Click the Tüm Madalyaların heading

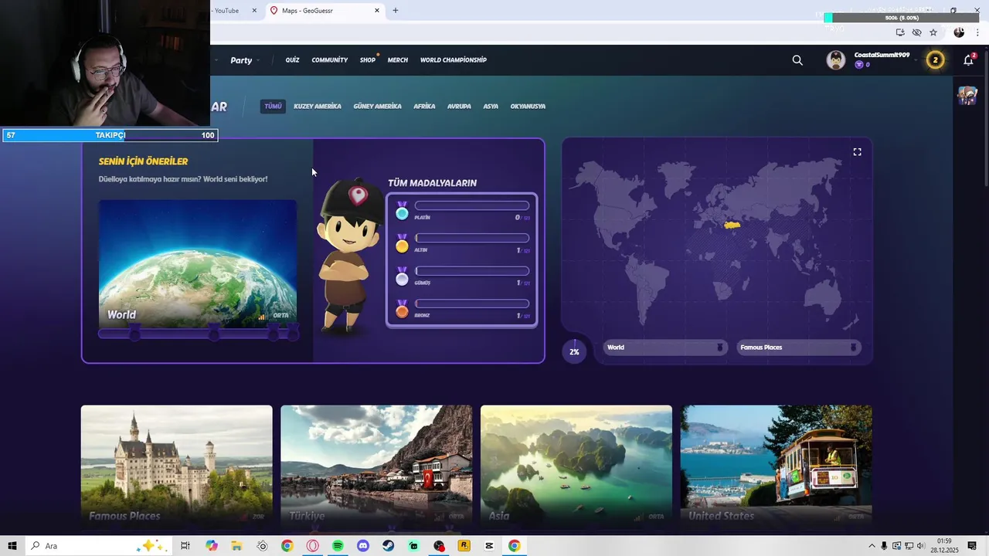point(432,183)
